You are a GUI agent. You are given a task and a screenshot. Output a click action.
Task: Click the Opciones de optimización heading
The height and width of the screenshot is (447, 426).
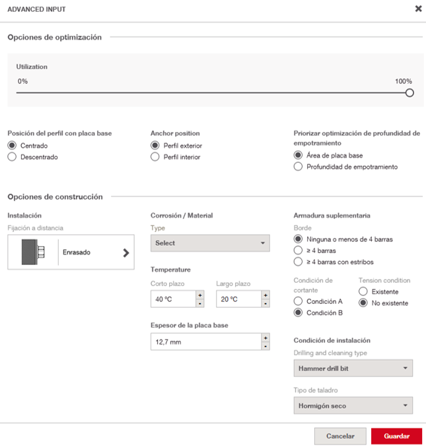point(55,38)
